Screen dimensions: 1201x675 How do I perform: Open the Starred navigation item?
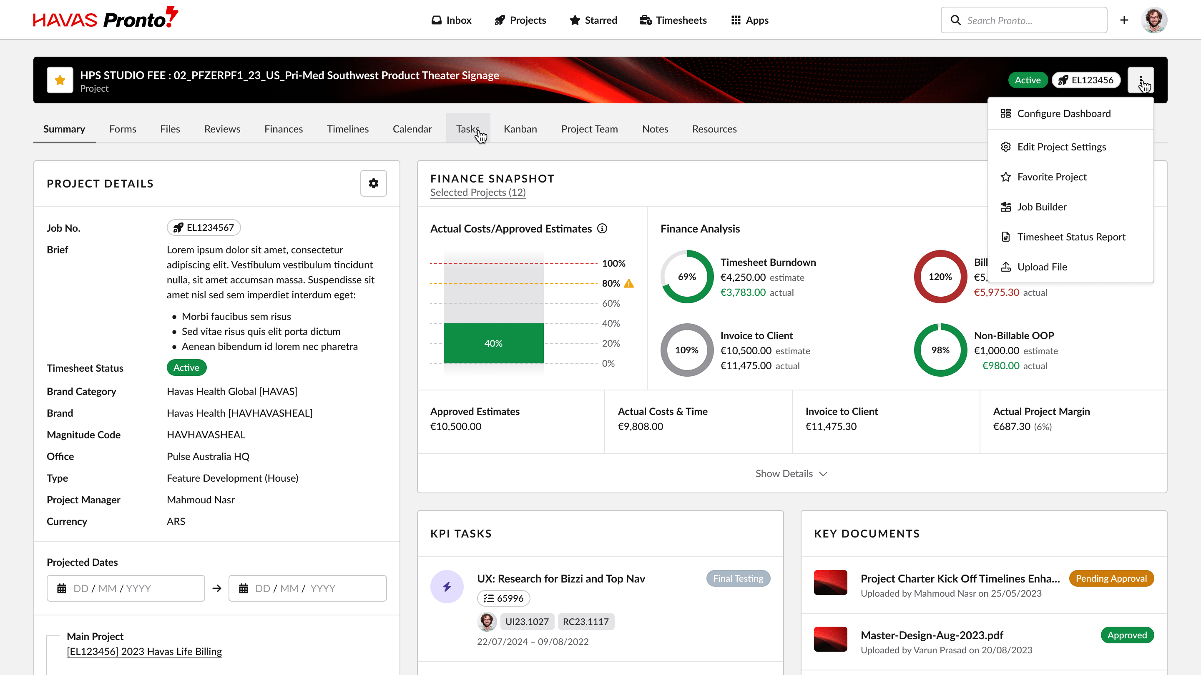[593, 20]
